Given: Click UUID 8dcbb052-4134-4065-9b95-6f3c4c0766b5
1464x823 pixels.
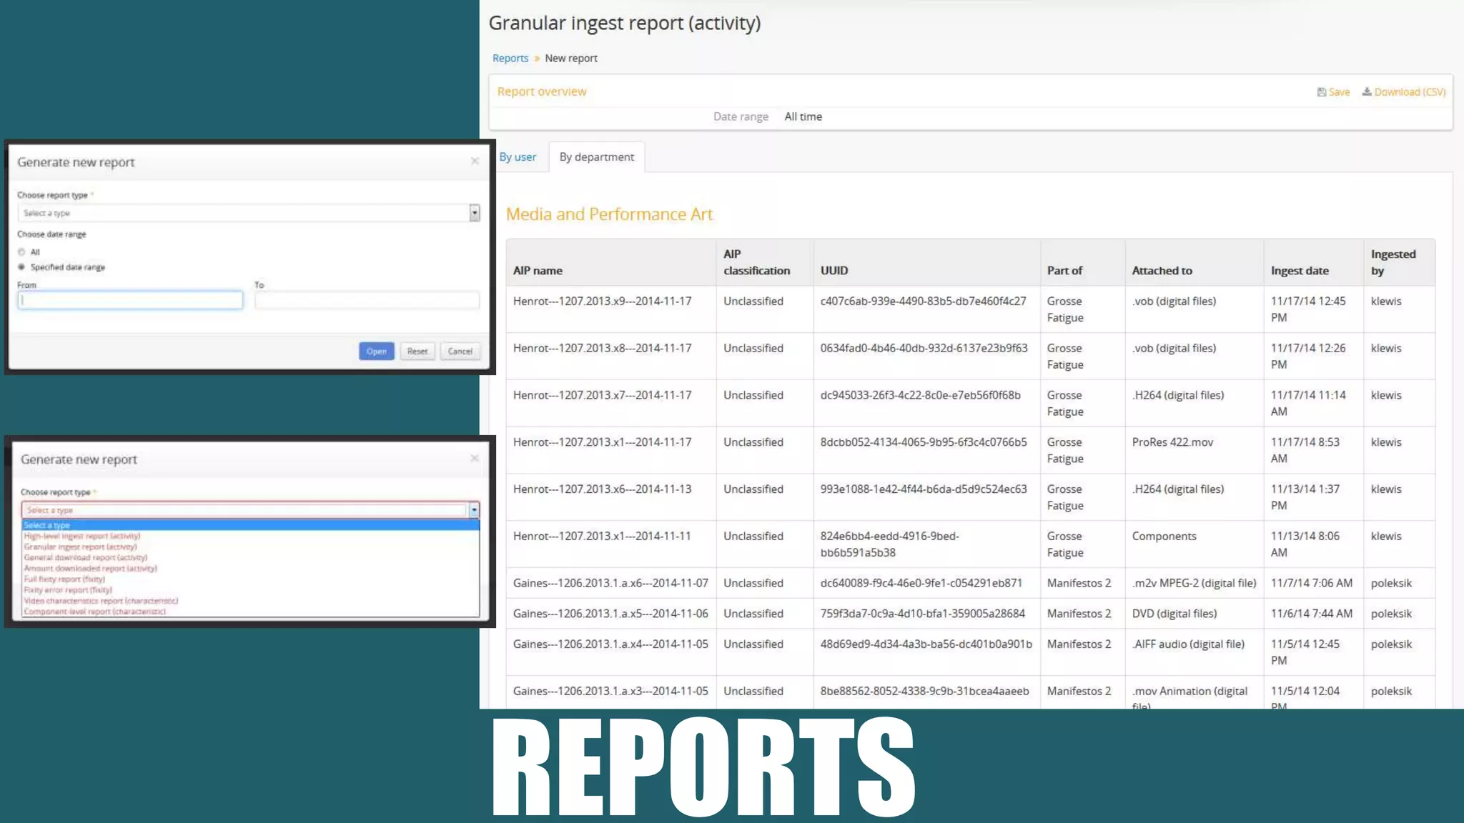Looking at the screenshot, I should click(x=924, y=443).
